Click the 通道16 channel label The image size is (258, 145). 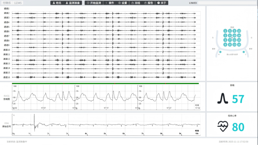click(7, 77)
